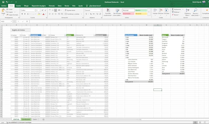The height and width of the screenshot is (124, 209).
Task: Open Dar formato como tabla menu
Action: pos(117,12)
